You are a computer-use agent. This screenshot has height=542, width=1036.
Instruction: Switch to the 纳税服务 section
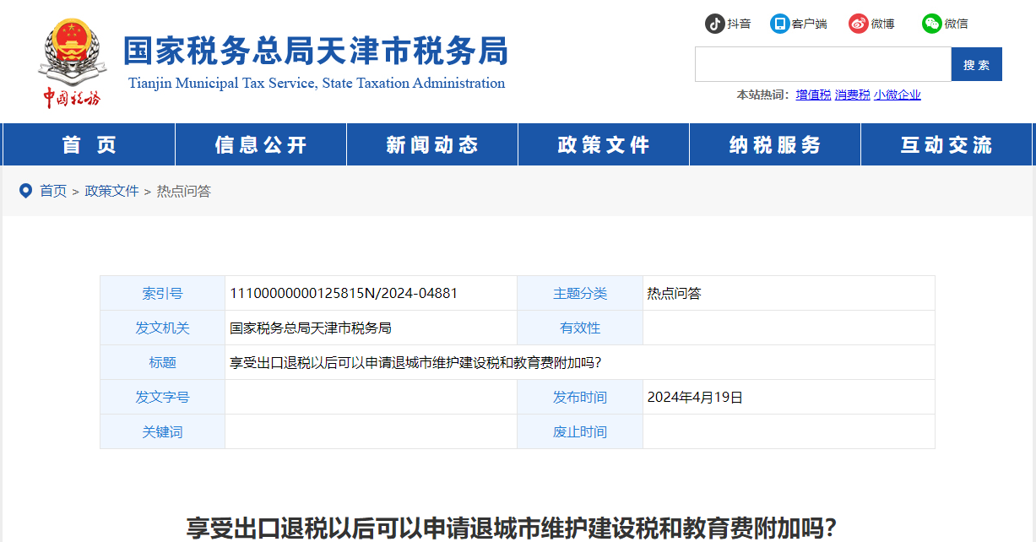(774, 144)
